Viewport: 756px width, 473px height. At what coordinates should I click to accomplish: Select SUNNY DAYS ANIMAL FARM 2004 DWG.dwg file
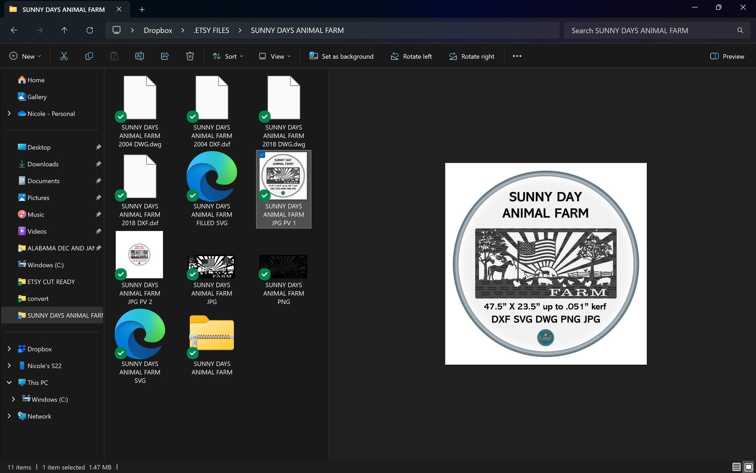(x=140, y=111)
